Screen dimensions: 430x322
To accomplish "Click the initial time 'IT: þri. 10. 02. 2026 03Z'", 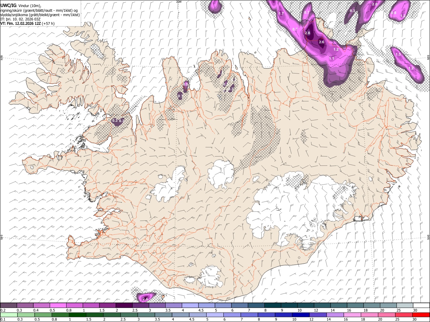I will click(x=20, y=19).
